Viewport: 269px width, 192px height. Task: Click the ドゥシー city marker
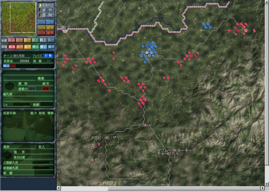(x=145, y=125)
